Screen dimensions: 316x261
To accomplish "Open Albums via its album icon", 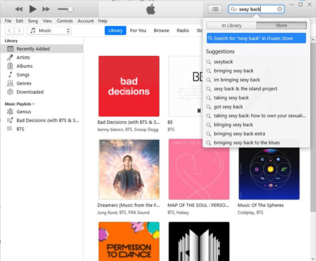I will pyautogui.click(x=10, y=66).
